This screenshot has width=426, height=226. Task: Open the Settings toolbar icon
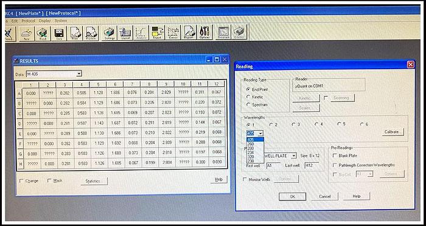coord(109,33)
